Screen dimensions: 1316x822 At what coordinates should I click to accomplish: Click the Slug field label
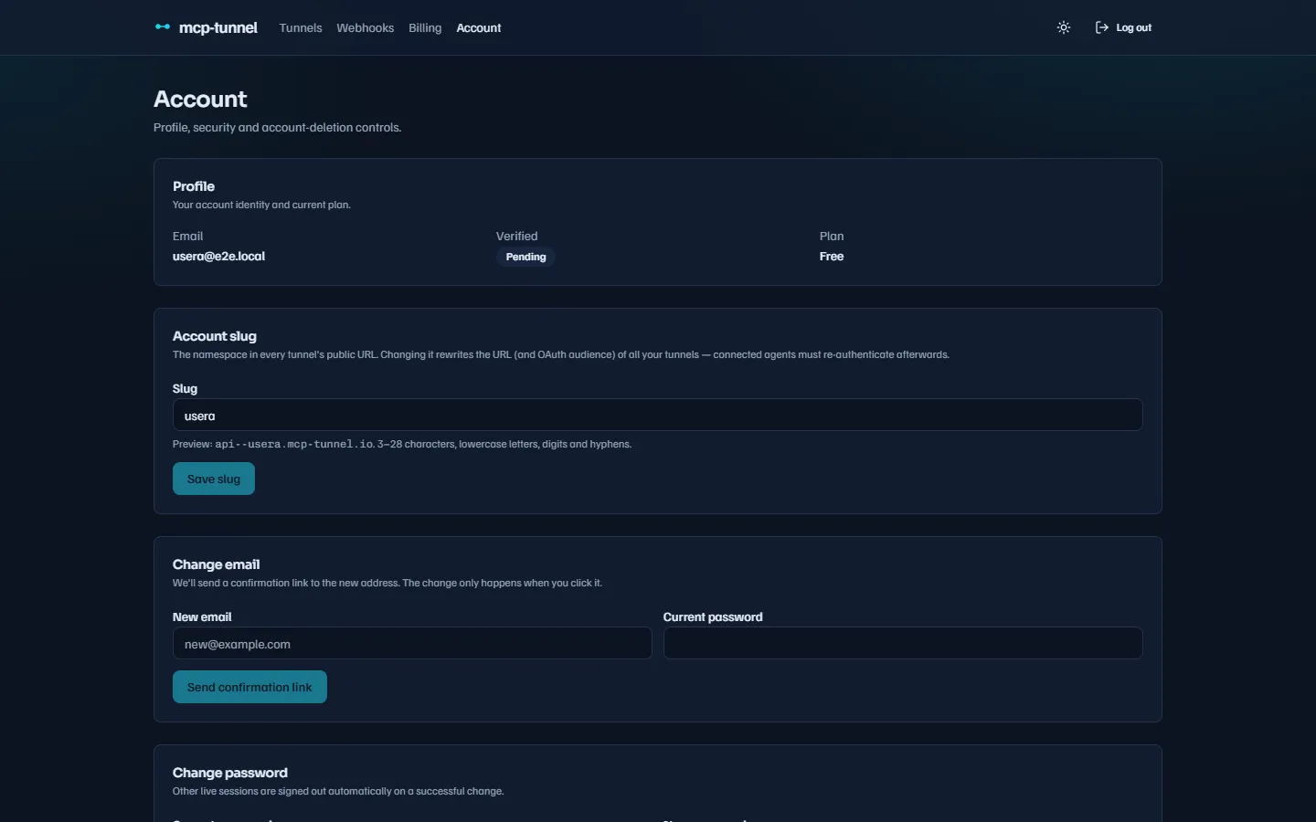pyautogui.click(x=185, y=388)
